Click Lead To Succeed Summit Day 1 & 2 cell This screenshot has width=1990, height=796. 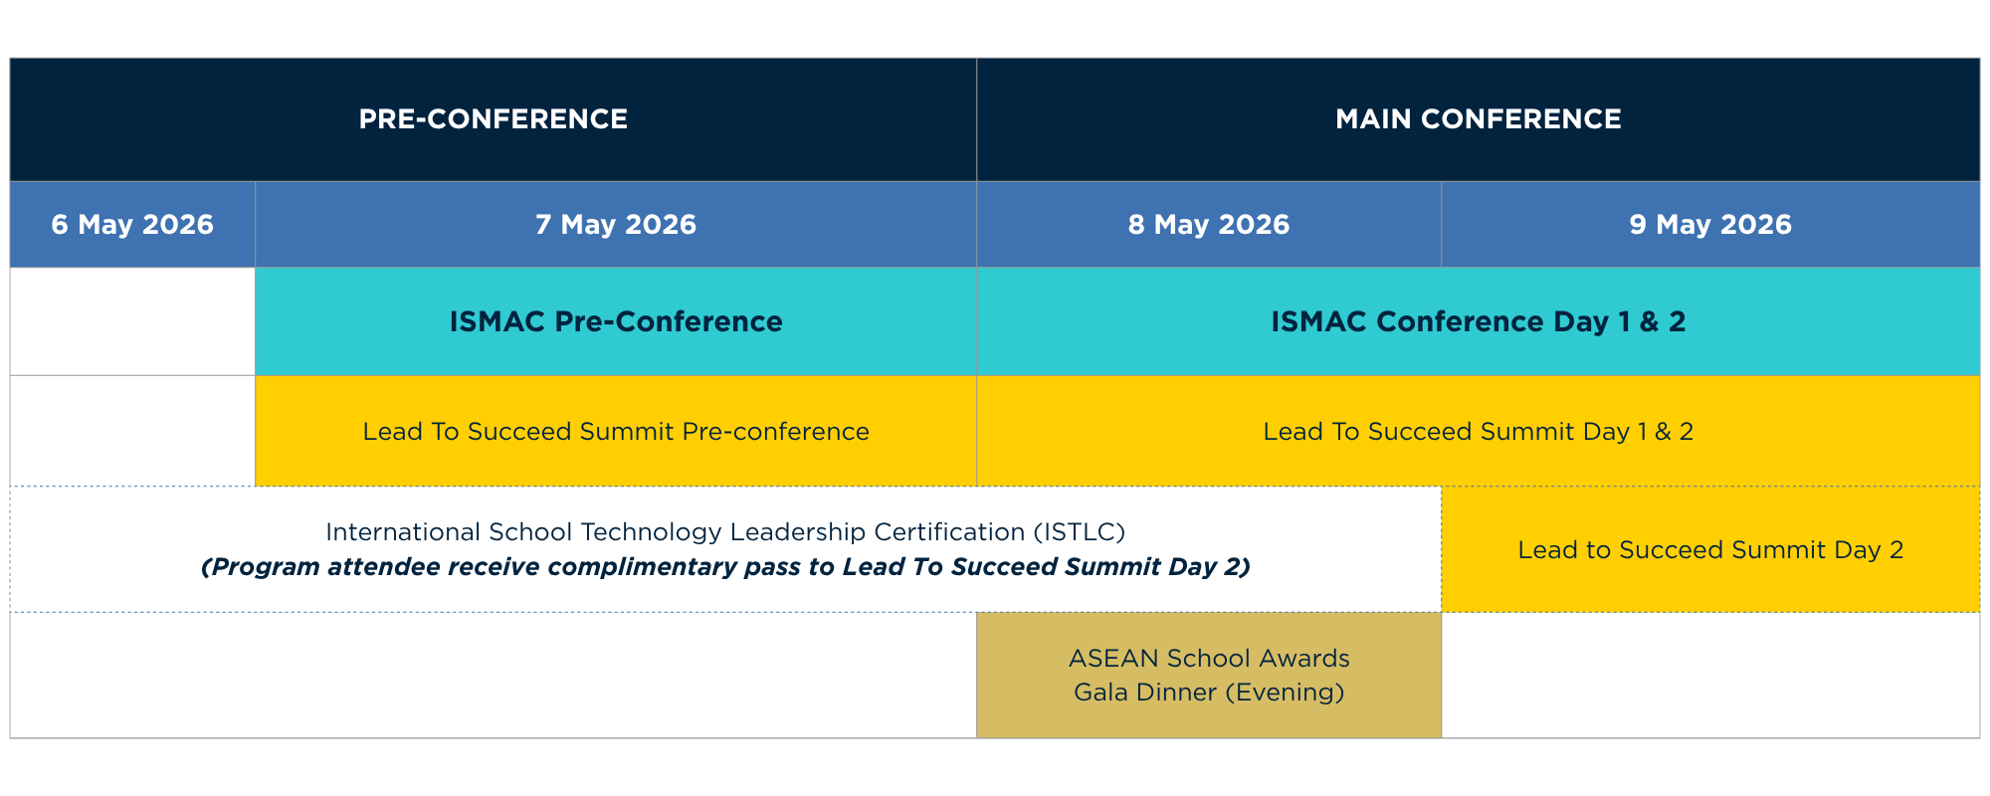[x=1478, y=431]
